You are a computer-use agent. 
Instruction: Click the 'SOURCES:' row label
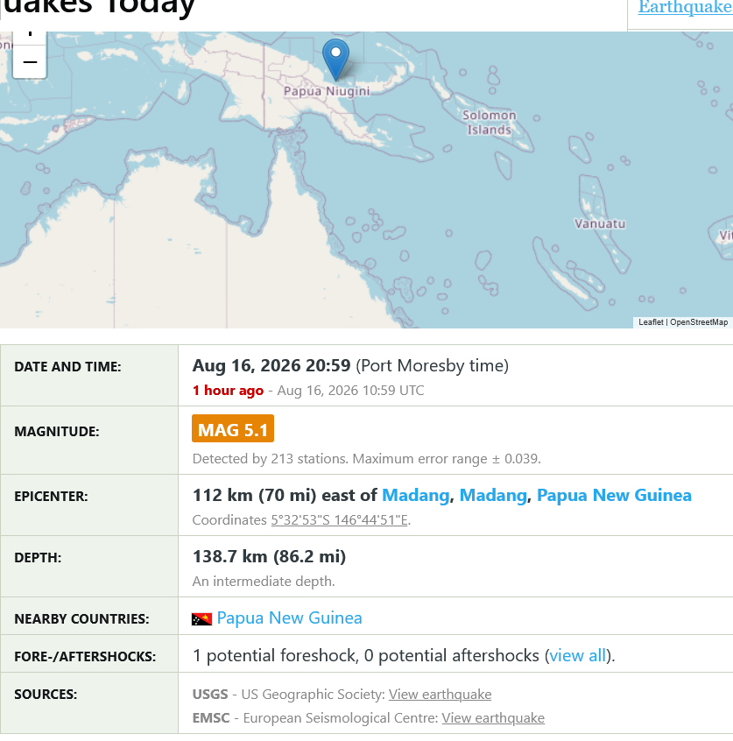[46, 695]
